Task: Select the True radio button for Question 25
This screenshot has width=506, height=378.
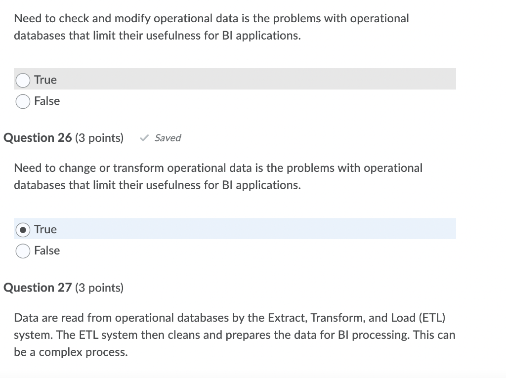Action: click(x=23, y=80)
